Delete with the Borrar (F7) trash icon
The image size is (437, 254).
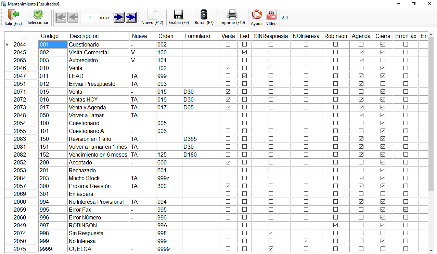pyautogui.click(x=204, y=15)
